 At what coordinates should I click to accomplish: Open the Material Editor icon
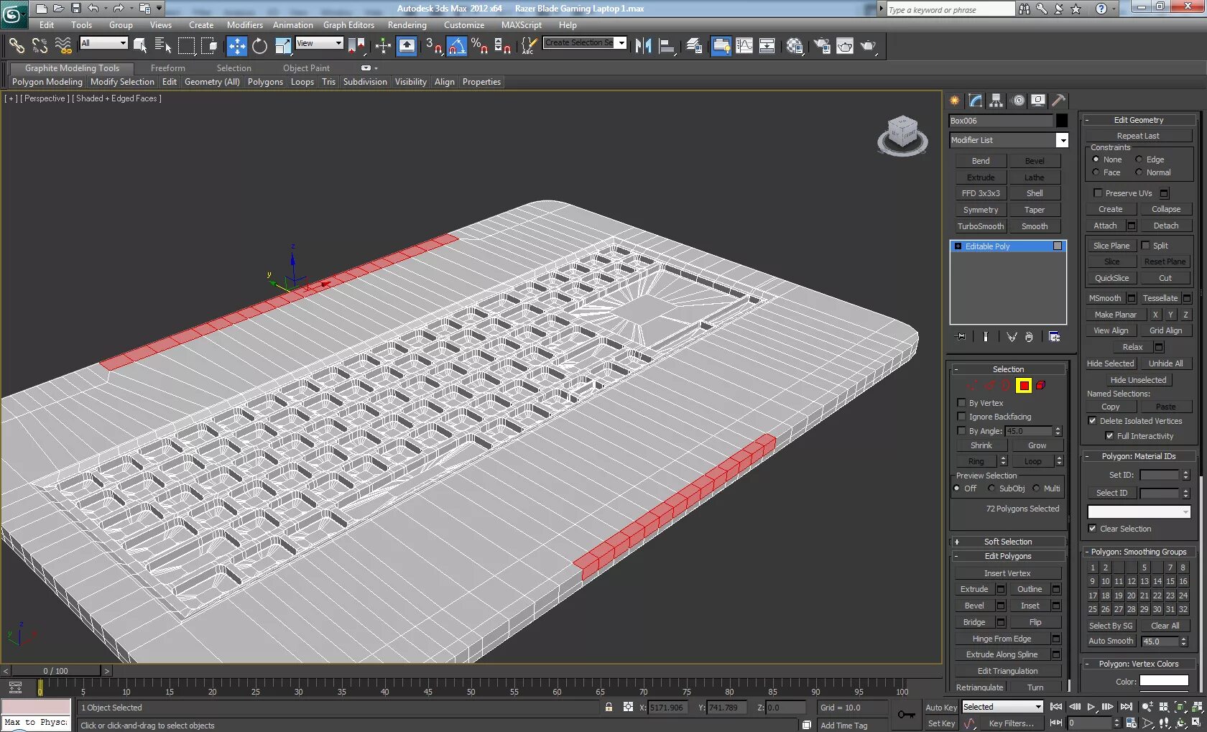795,46
